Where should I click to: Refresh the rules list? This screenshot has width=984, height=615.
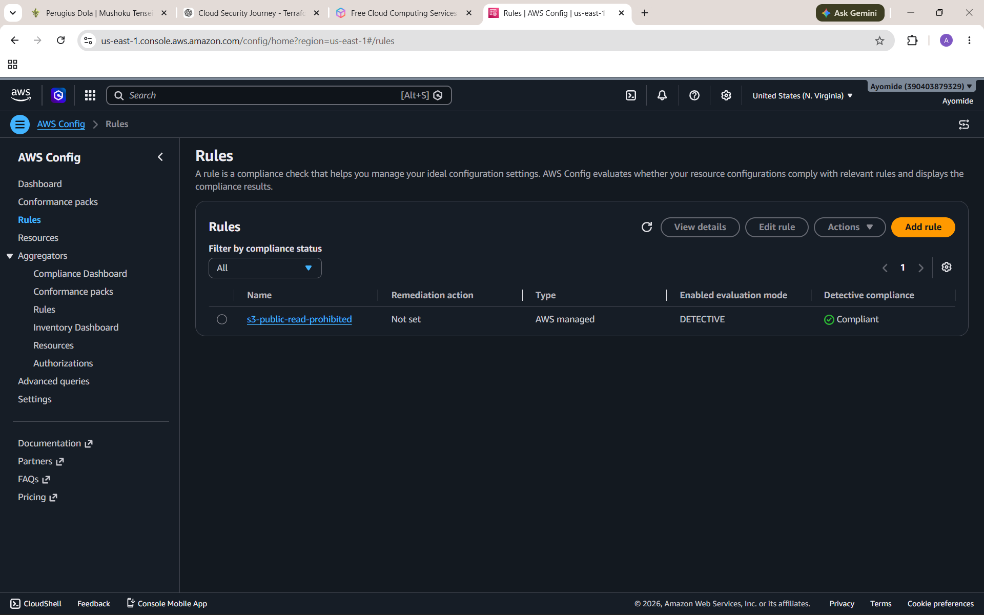647,227
